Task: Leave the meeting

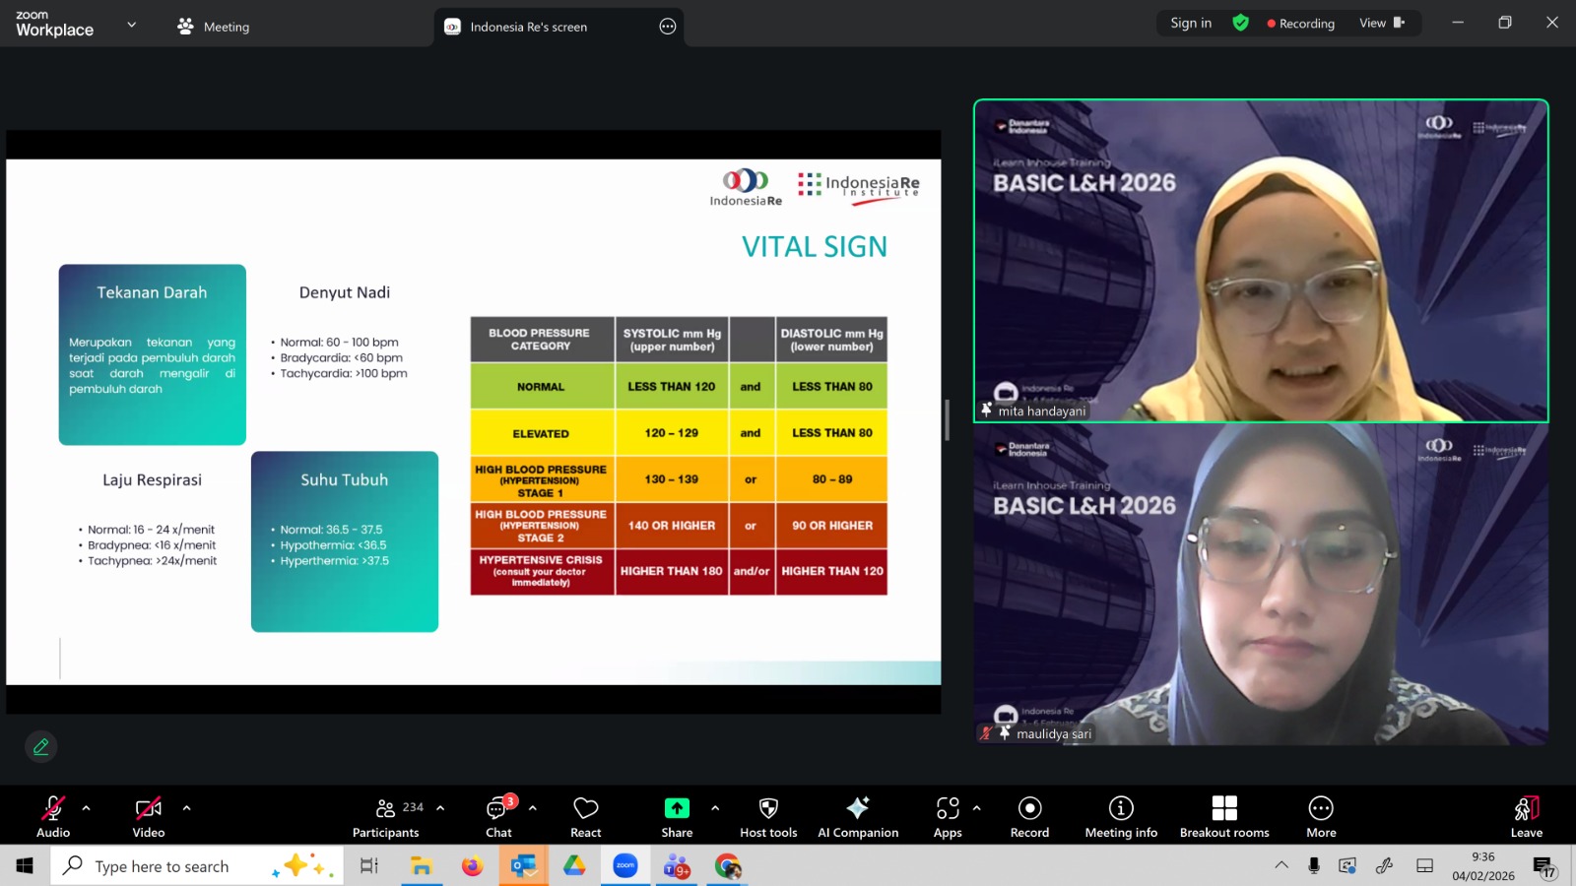Action: pos(1526,817)
